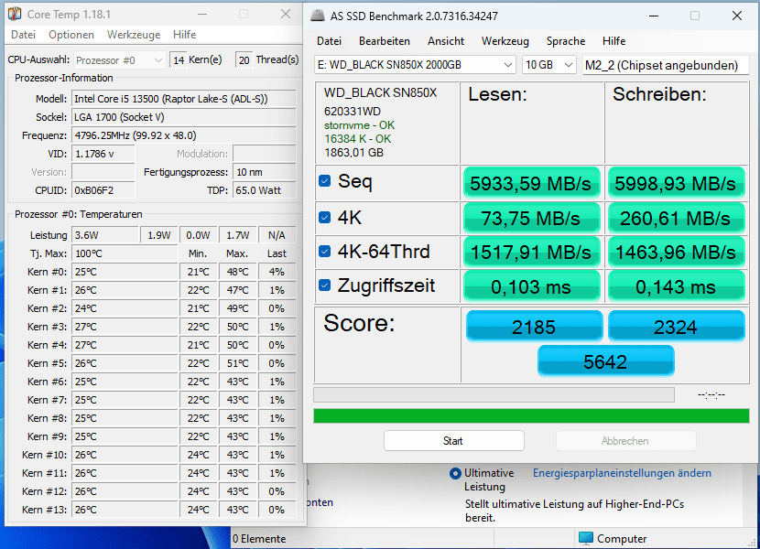Expand the CPU-Auswahl Prozessor #0 dropdown
This screenshot has width=760, height=549.
119,60
